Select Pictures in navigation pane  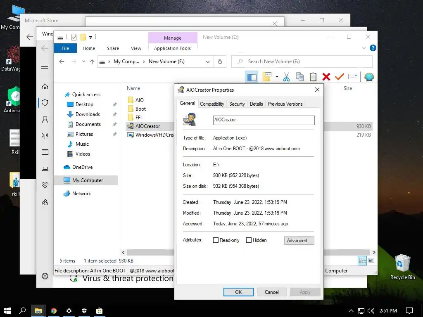pyautogui.click(x=84, y=134)
